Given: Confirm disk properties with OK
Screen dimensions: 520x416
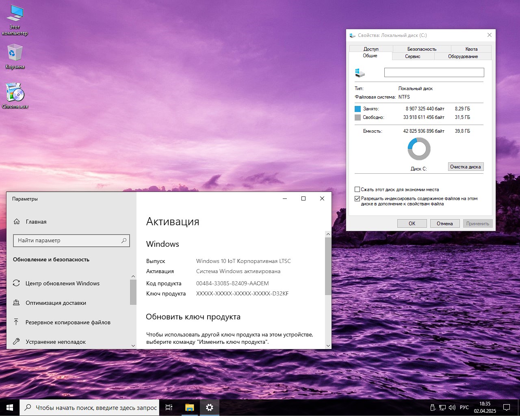Looking at the screenshot, I should [412, 224].
